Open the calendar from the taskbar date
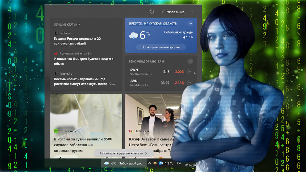This screenshot has width=306, height=172. pyautogui.click(x=190, y=165)
